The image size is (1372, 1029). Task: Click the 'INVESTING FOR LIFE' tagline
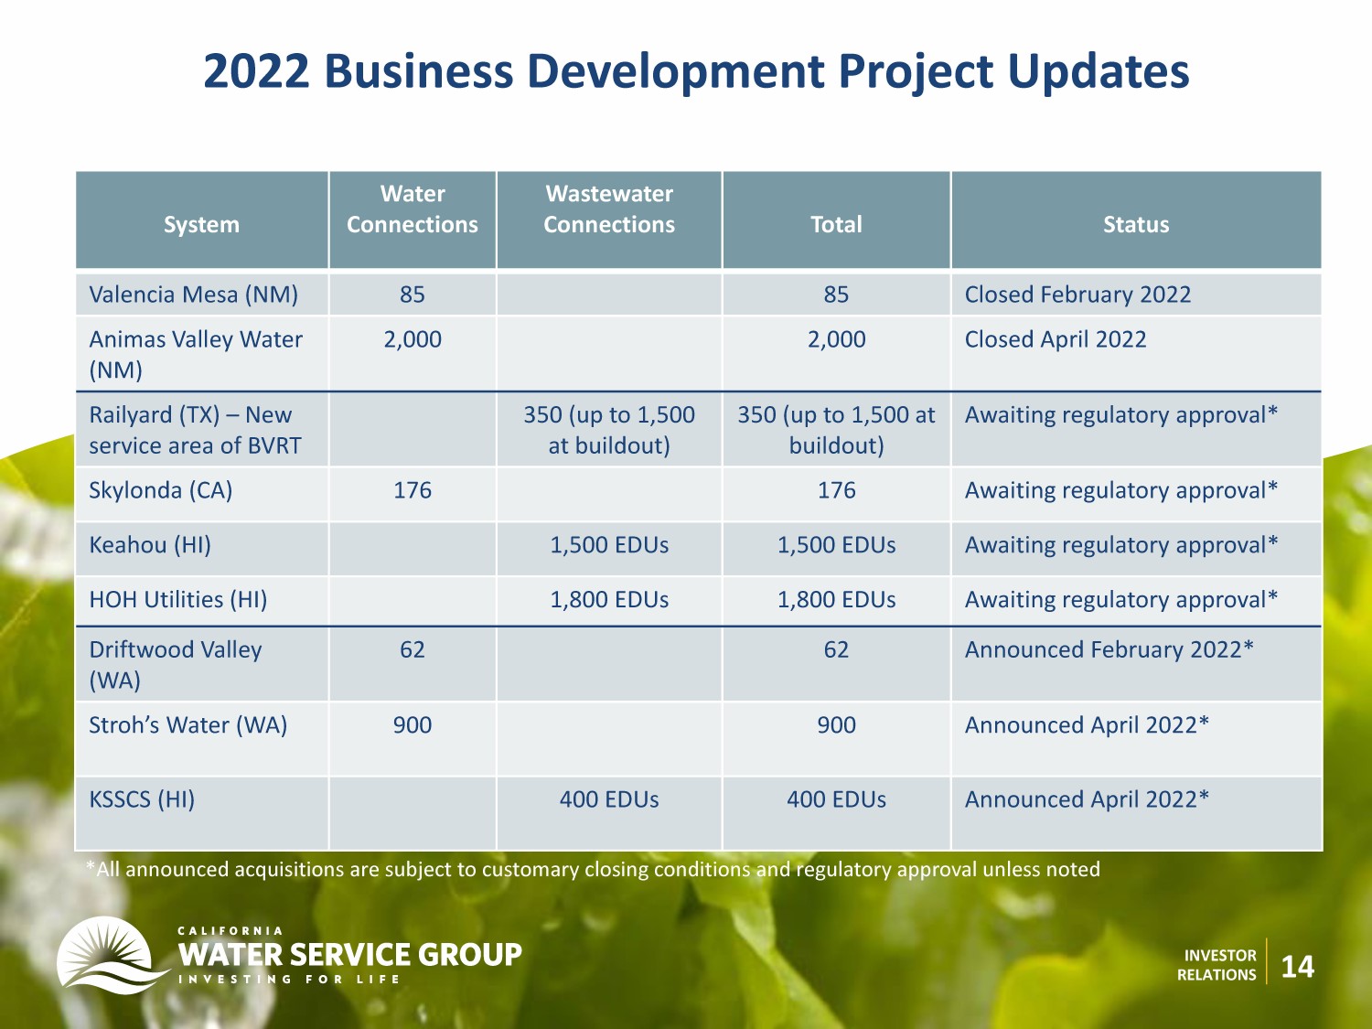click(x=289, y=980)
